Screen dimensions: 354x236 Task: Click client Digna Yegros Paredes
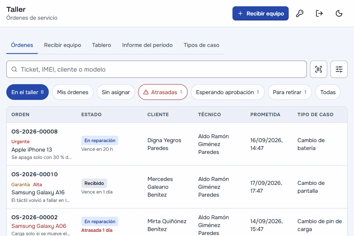[164, 144]
